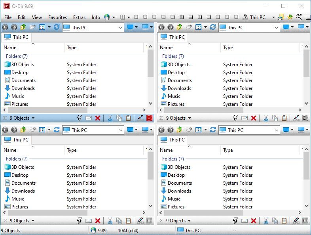Screen dimensions: 311x235
Task: Select the This PC tab in top-right pane
Action: click(x=173, y=37)
